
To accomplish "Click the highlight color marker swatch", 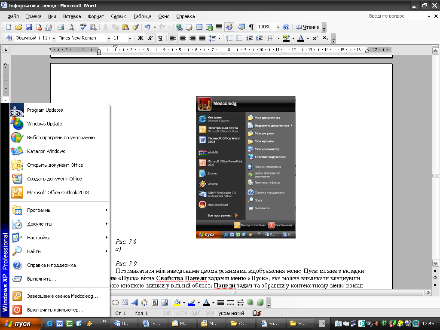I will [286, 38].
